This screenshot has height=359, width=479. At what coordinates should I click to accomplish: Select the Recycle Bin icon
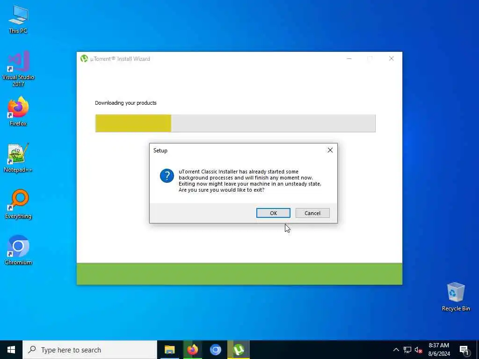[456, 297]
